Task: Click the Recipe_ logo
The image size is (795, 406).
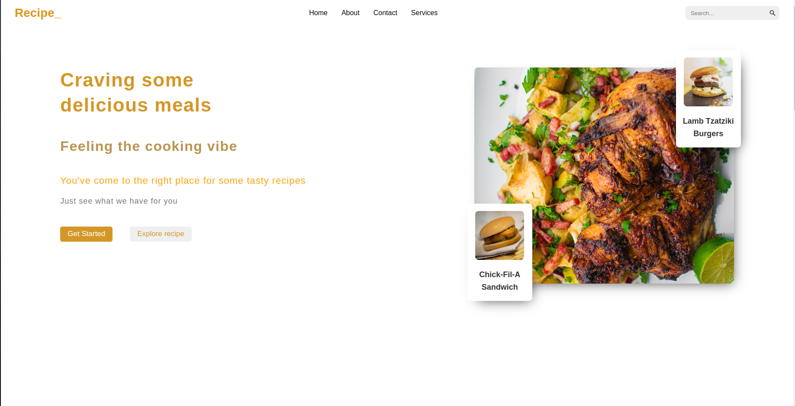Action: pyautogui.click(x=38, y=13)
